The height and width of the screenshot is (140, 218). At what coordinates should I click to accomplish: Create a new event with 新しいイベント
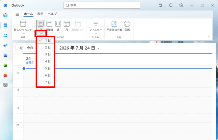[x=23, y=26]
